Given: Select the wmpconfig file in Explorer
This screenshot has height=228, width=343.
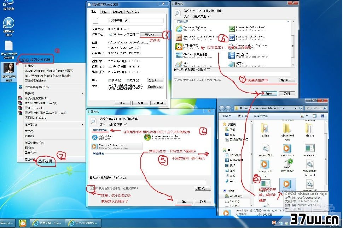Looking at the screenshot, I should (x=265, y=168).
